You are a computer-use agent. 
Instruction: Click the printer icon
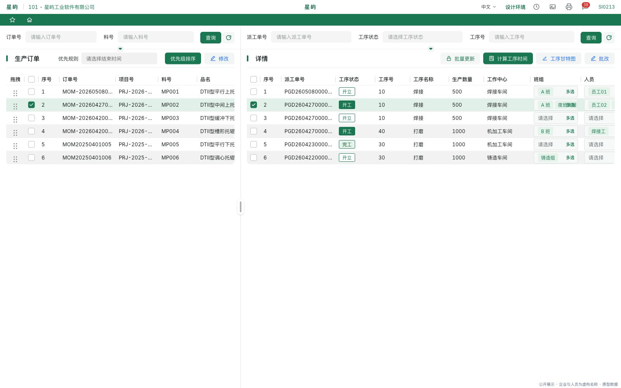(x=569, y=7)
